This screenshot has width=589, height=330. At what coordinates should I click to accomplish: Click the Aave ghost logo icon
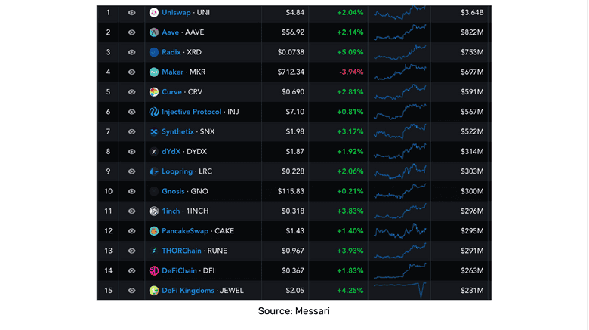pyautogui.click(x=154, y=32)
